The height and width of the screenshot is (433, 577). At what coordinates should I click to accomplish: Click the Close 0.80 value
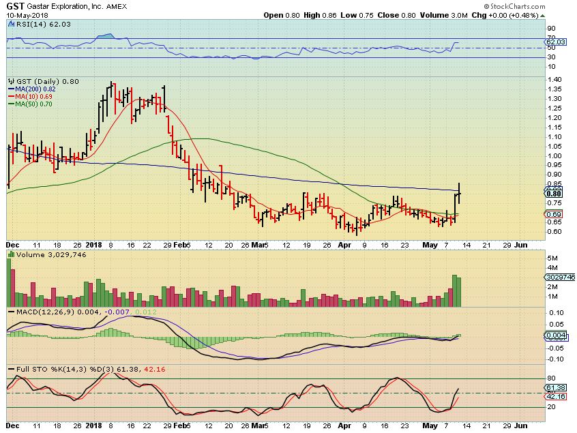(396, 16)
